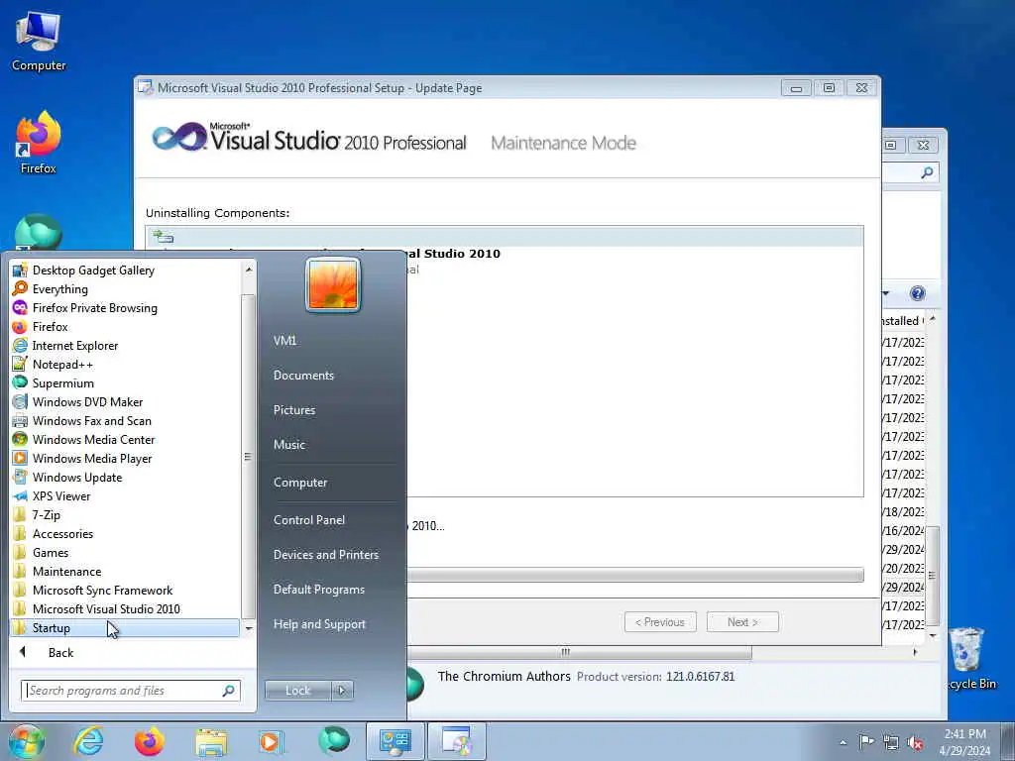Open view options dropdown arrow beside help icon
The width and height of the screenshot is (1015, 761).
tap(885, 293)
